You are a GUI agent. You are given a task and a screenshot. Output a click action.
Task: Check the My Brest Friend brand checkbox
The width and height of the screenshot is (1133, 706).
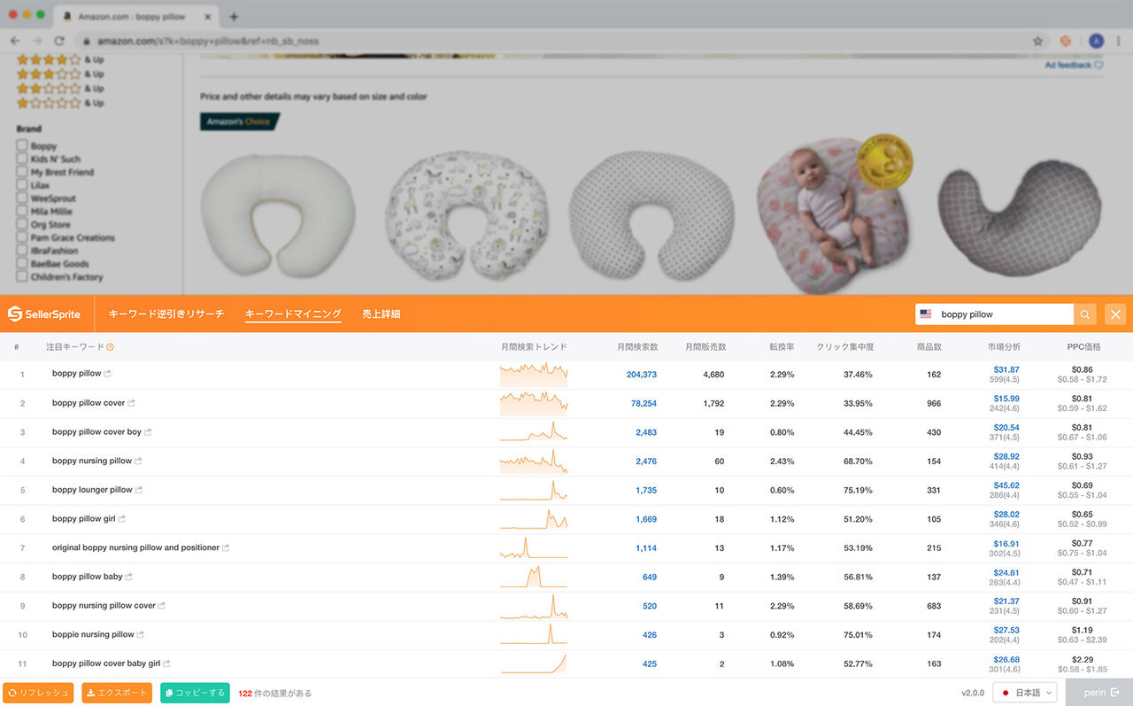22,172
